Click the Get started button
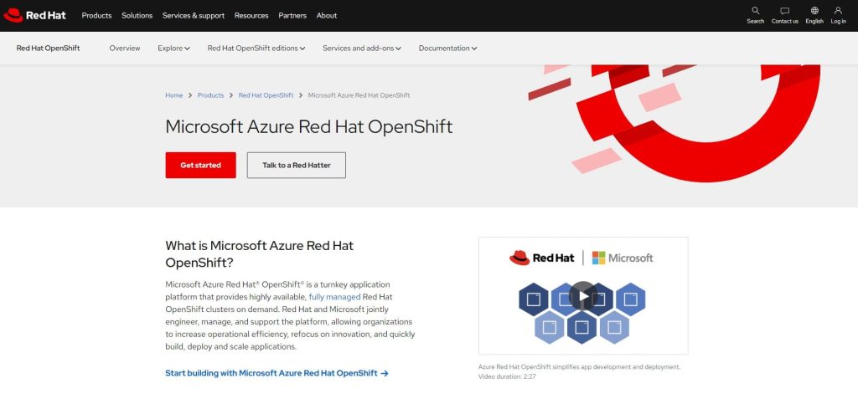Viewport: 858px width, 409px height. tap(200, 166)
